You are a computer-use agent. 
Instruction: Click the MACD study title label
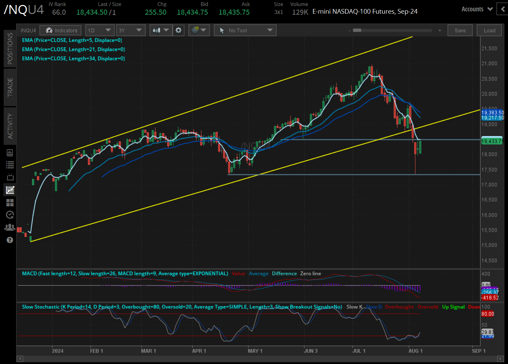[x=125, y=274]
